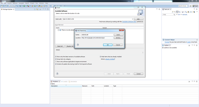Maximize the Package Explorer view
The height and width of the screenshot is (107, 199).
click(x=48, y=9)
